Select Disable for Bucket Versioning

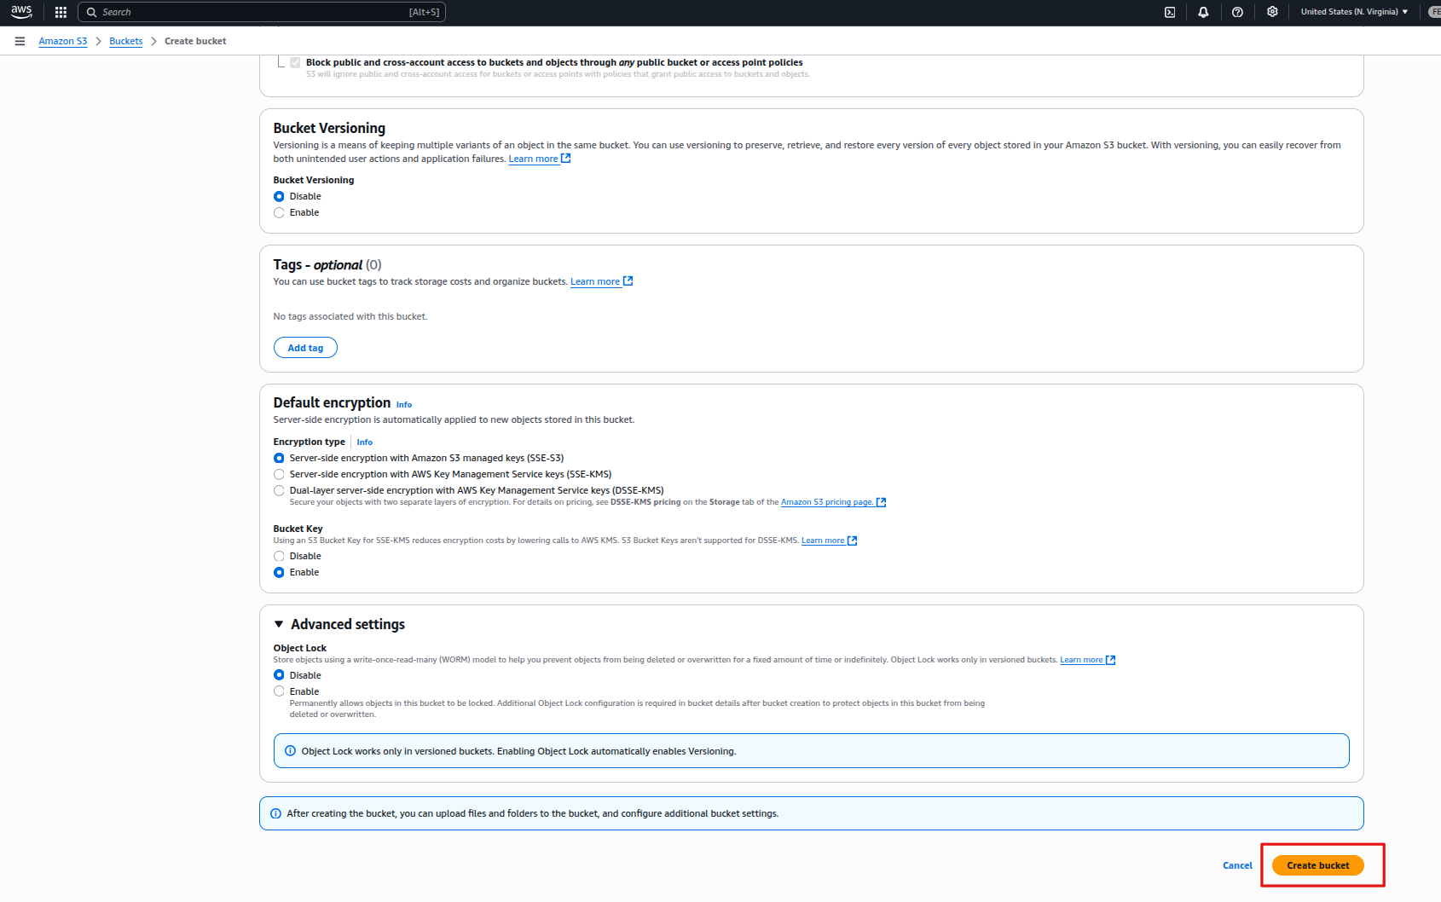279,196
